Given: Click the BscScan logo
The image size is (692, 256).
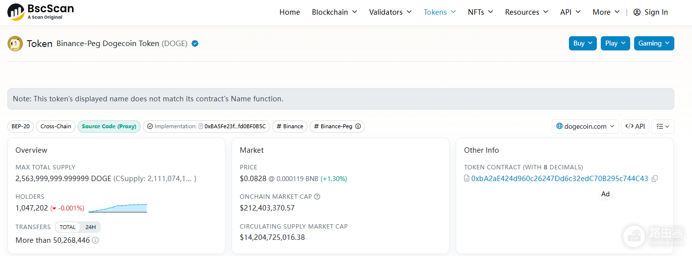Looking at the screenshot, I should click(41, 12).
